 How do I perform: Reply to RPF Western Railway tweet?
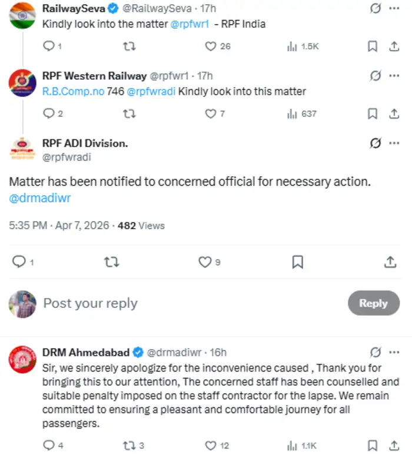pos(49,113)
